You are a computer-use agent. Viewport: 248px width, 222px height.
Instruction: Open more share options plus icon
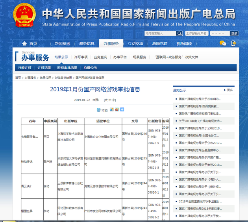[x=122, y=109]
